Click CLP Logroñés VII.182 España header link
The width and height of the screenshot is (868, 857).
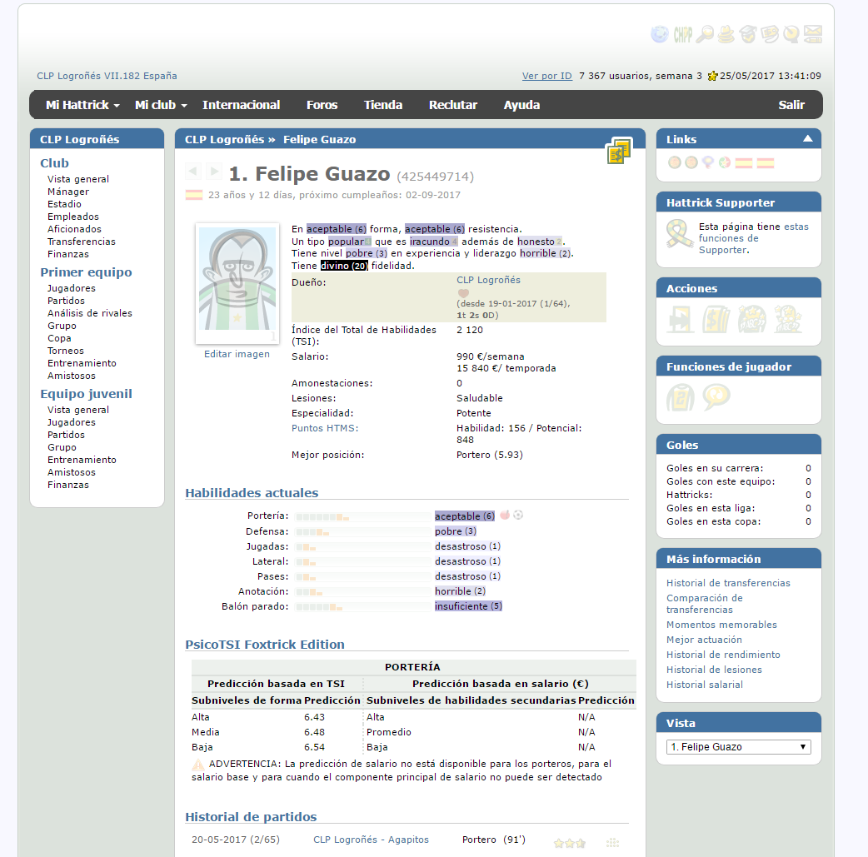pos(107,76)
